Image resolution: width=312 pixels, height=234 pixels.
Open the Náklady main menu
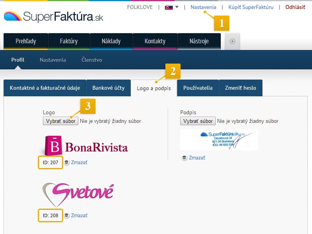tap(111, 41)
